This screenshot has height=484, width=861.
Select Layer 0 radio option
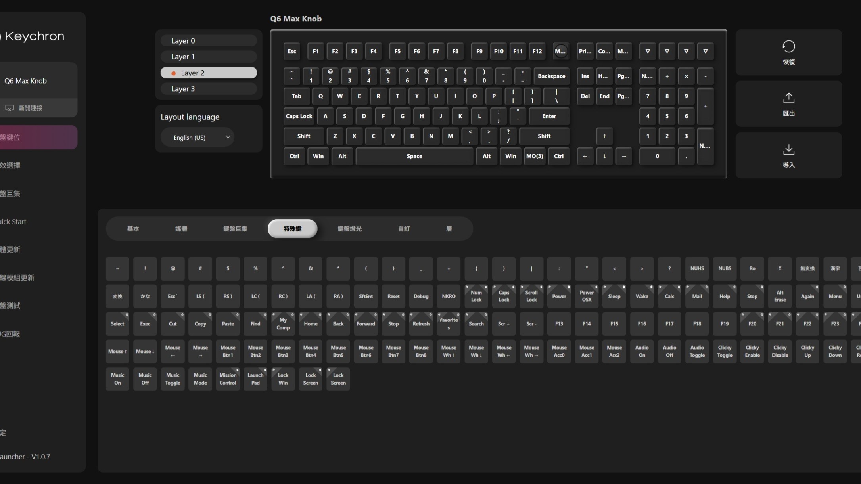click(209, 41)
